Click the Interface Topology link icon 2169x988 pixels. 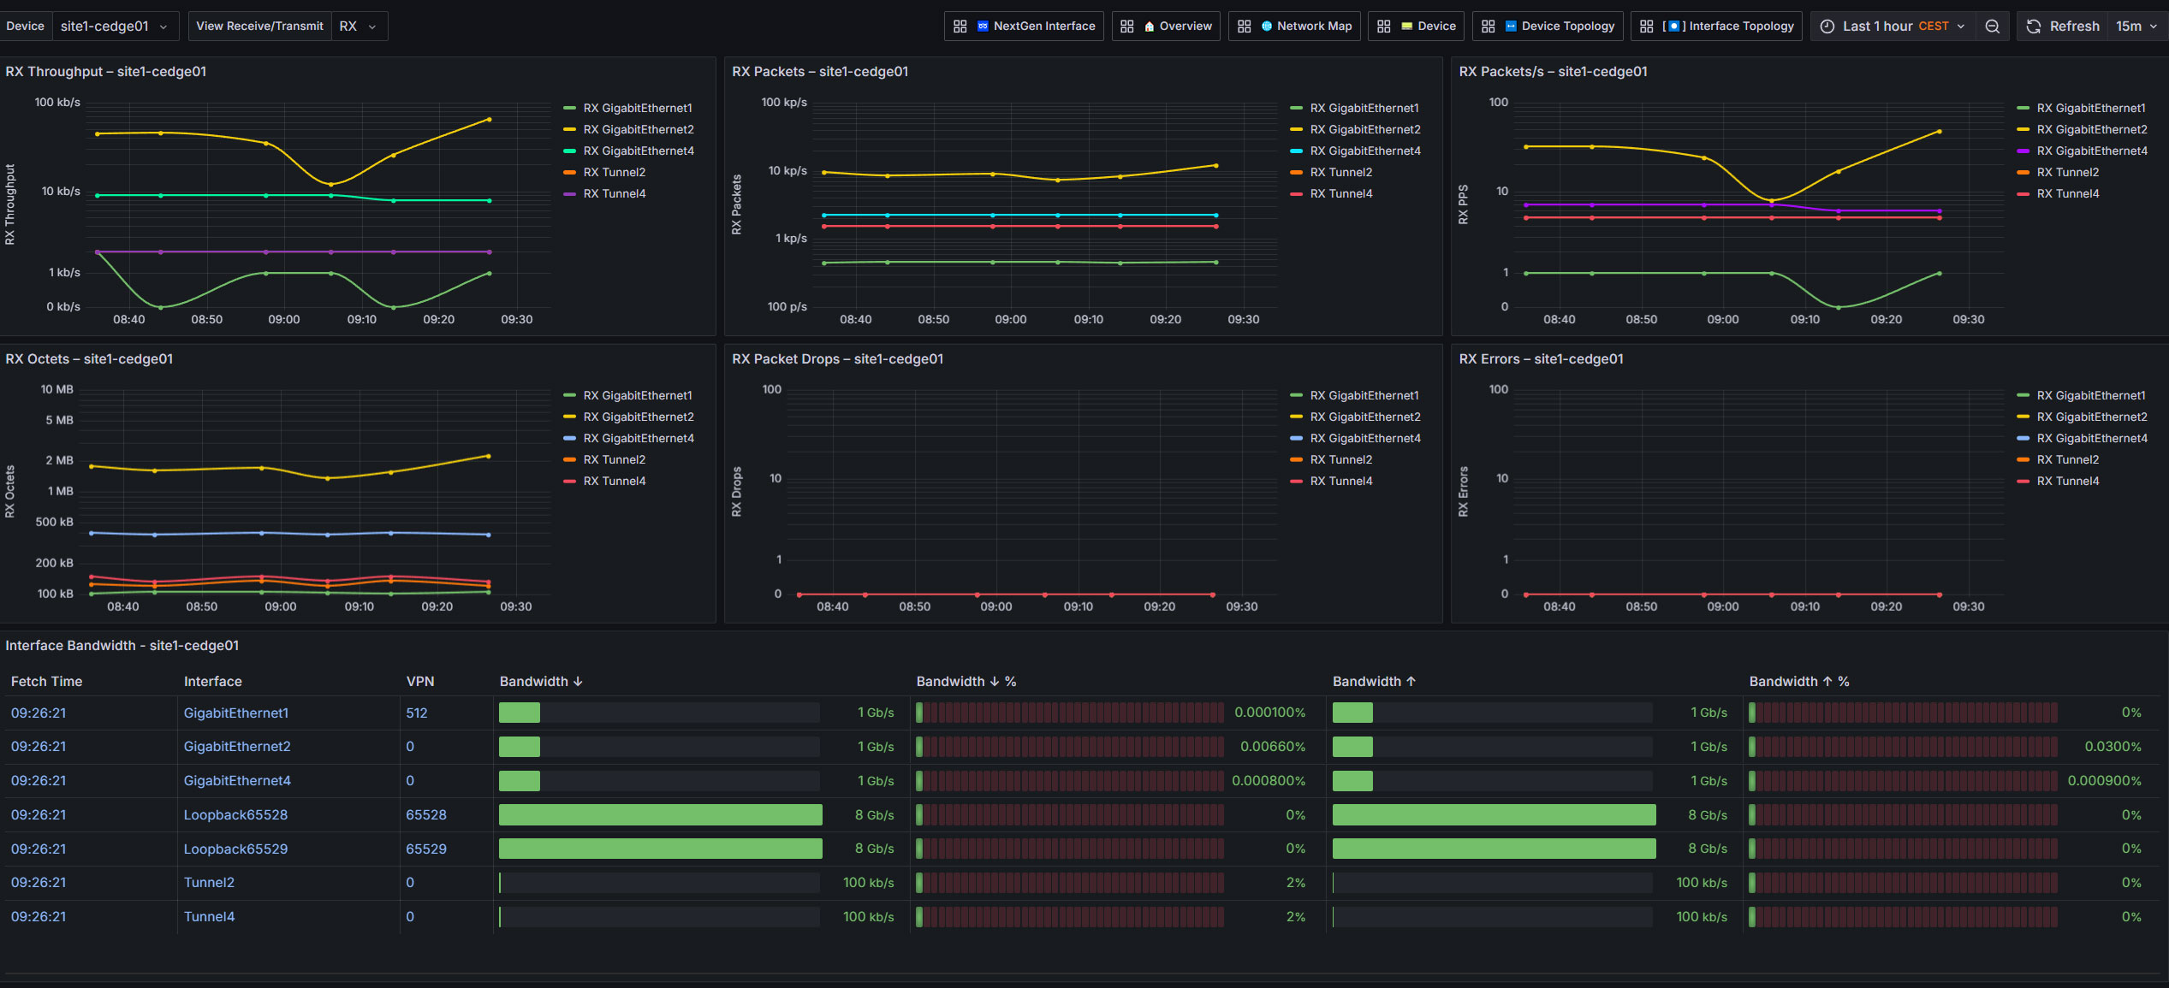click(x=1673, y=27)
